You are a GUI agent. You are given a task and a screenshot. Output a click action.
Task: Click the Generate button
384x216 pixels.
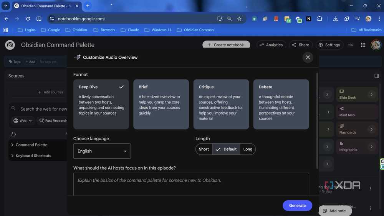297,206
